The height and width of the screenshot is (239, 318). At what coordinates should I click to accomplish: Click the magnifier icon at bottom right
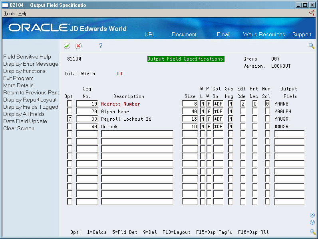[312, 232]
